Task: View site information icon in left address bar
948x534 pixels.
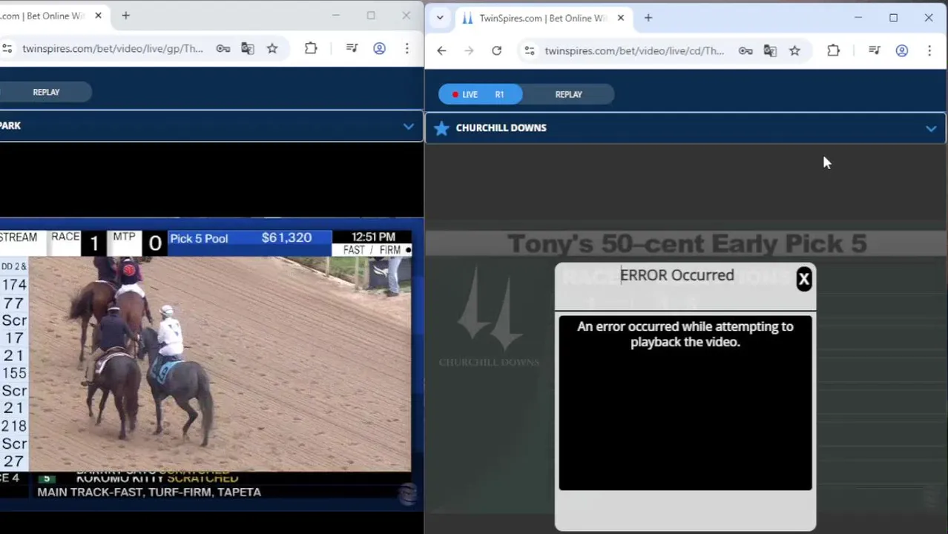Action: coord(7,48)
